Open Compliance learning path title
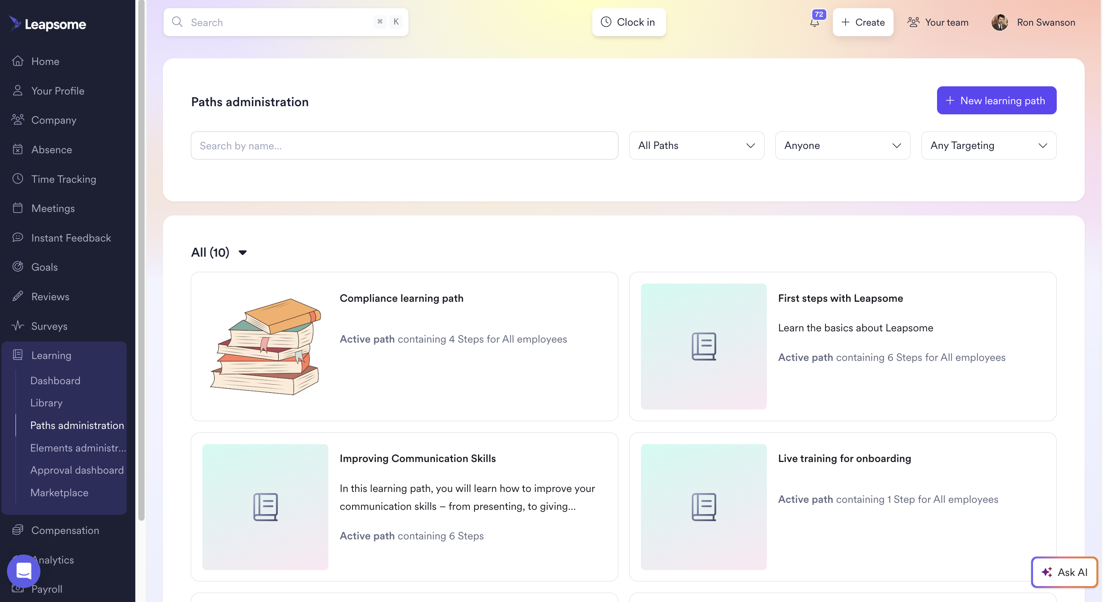This screenshot has width=1103, height=602. (401, 298)
